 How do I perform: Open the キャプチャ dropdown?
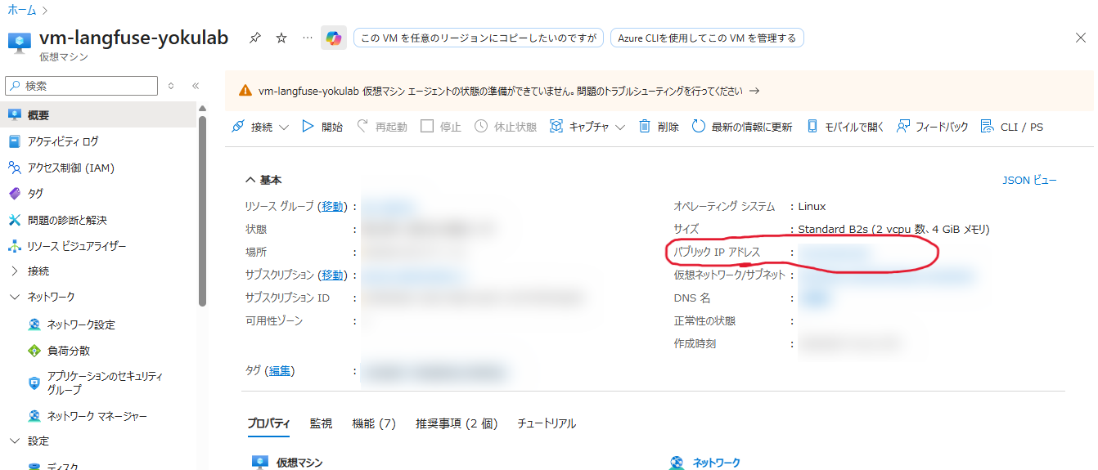(587, 127)
